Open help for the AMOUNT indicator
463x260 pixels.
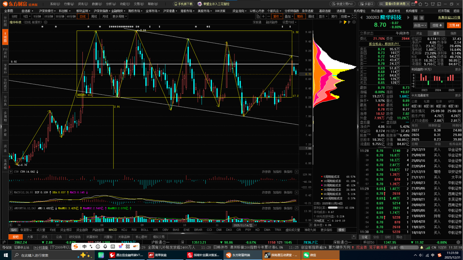coord(11,208)
